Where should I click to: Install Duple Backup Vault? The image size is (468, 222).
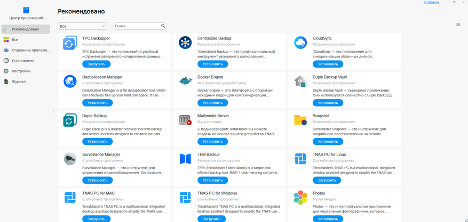coord(328,103)
